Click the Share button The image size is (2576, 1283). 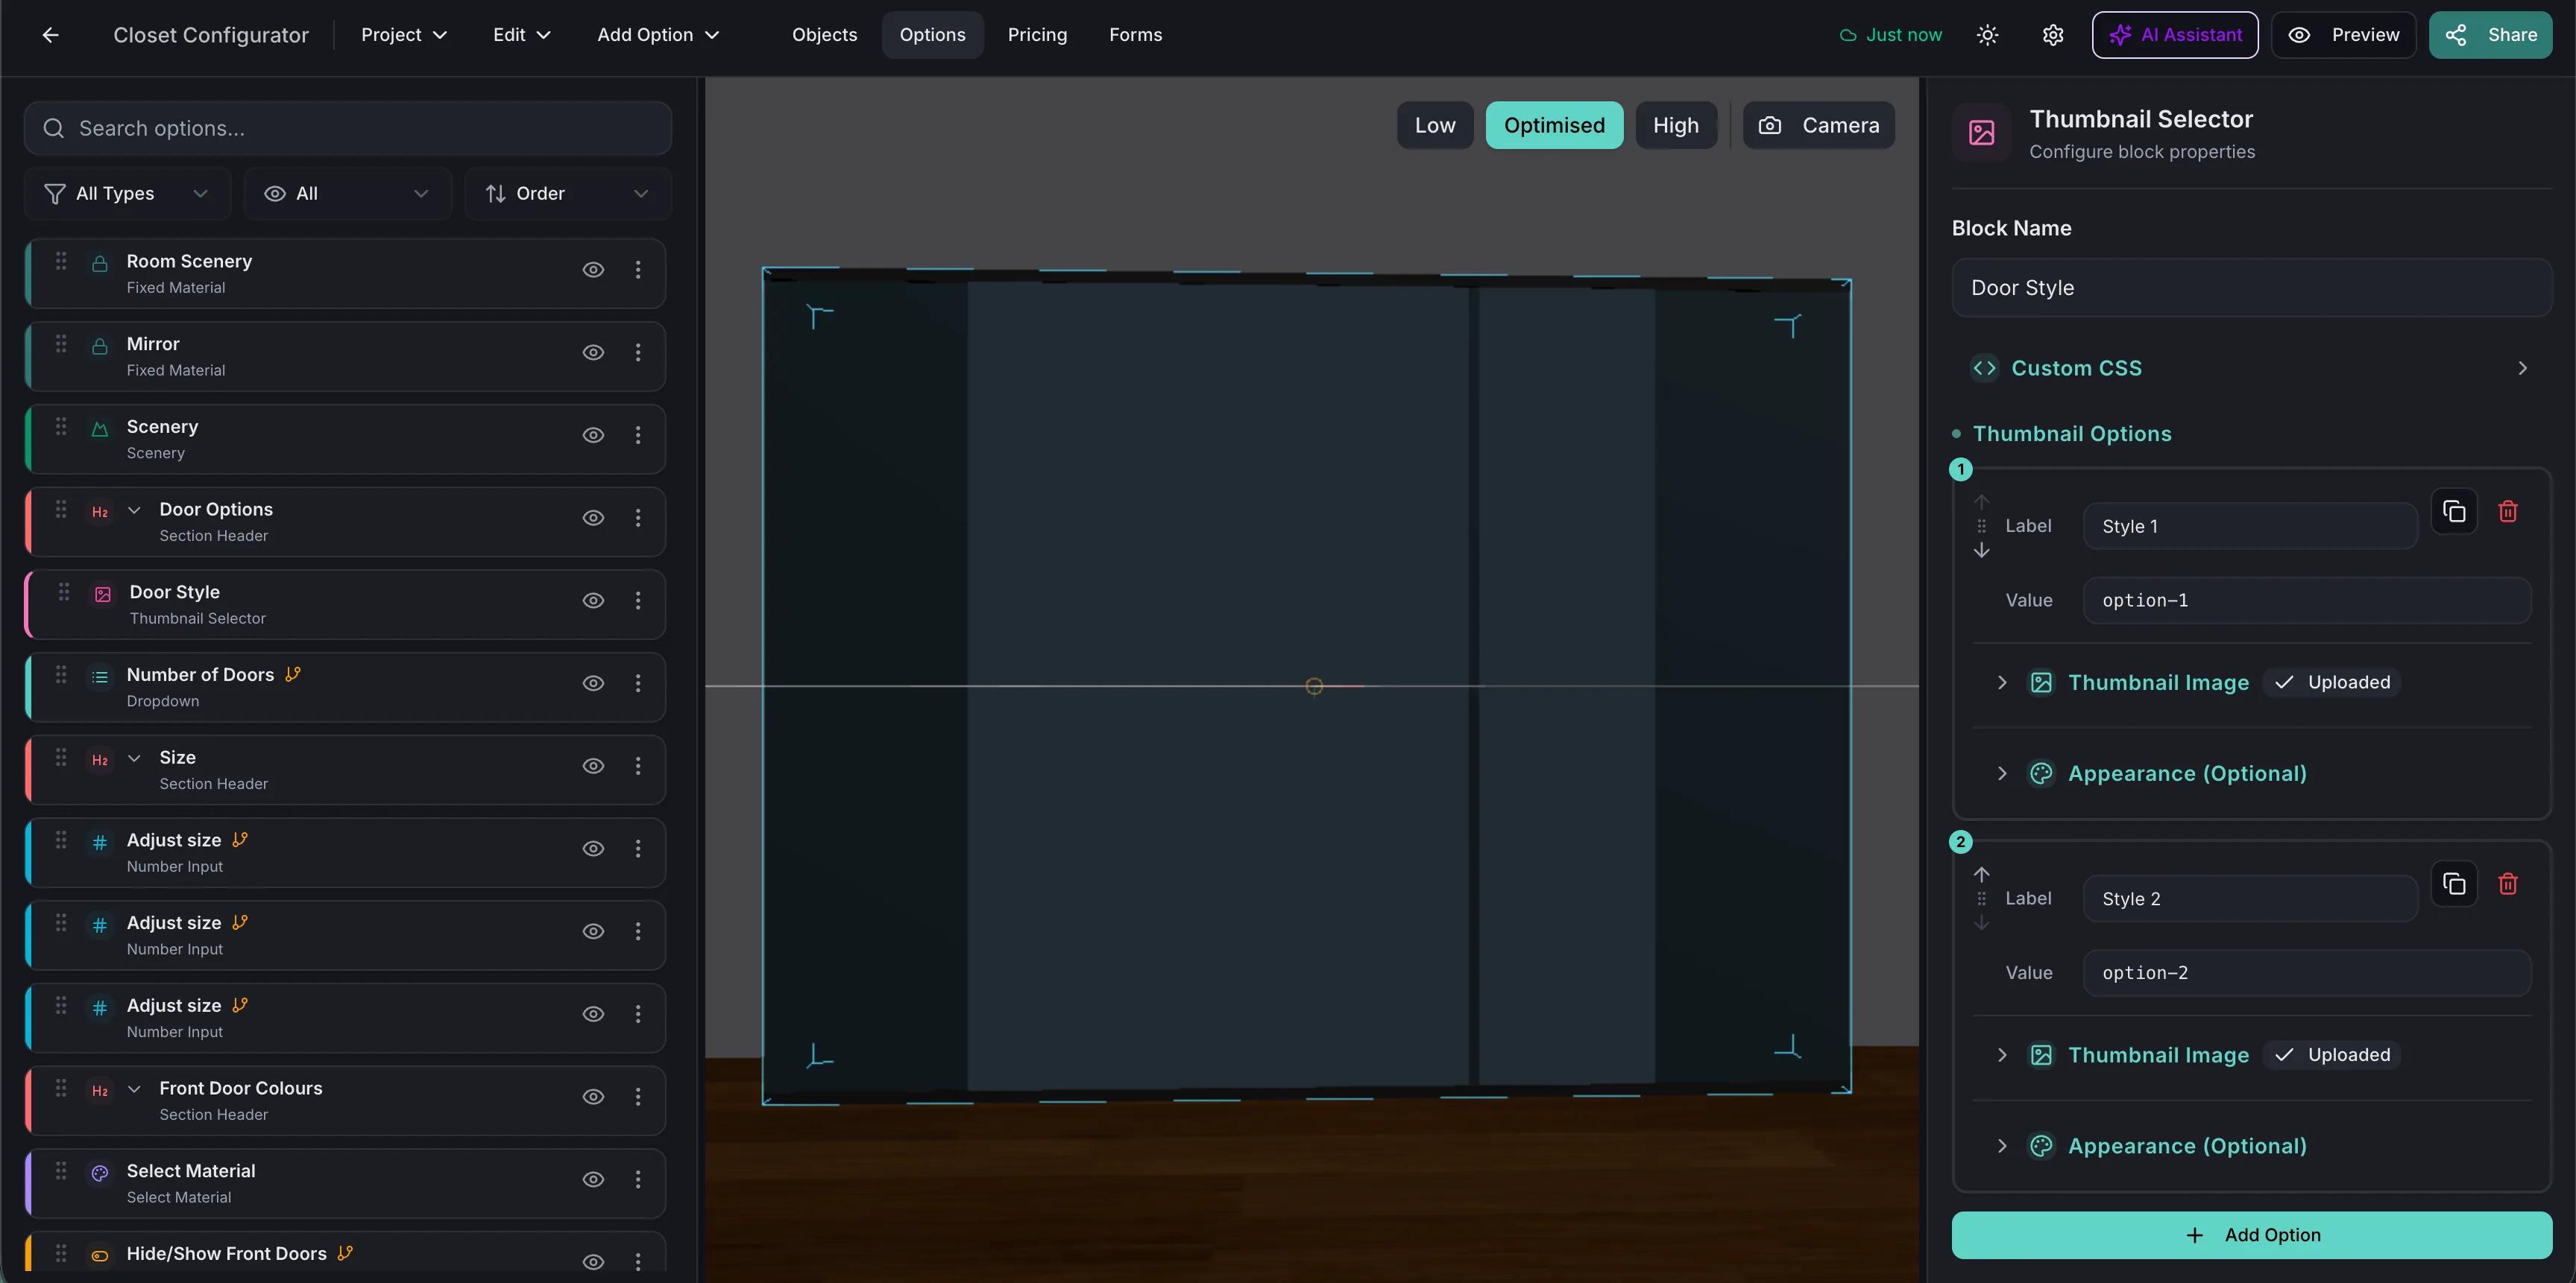point(2490,35)
